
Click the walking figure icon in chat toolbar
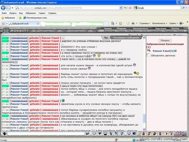tap(111, 133)
